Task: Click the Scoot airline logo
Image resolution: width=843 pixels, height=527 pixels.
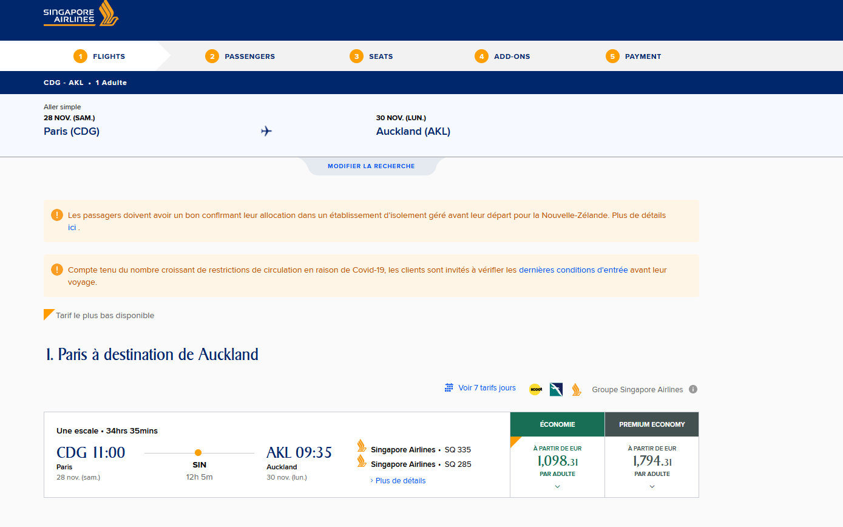Action: click(535, 390)
